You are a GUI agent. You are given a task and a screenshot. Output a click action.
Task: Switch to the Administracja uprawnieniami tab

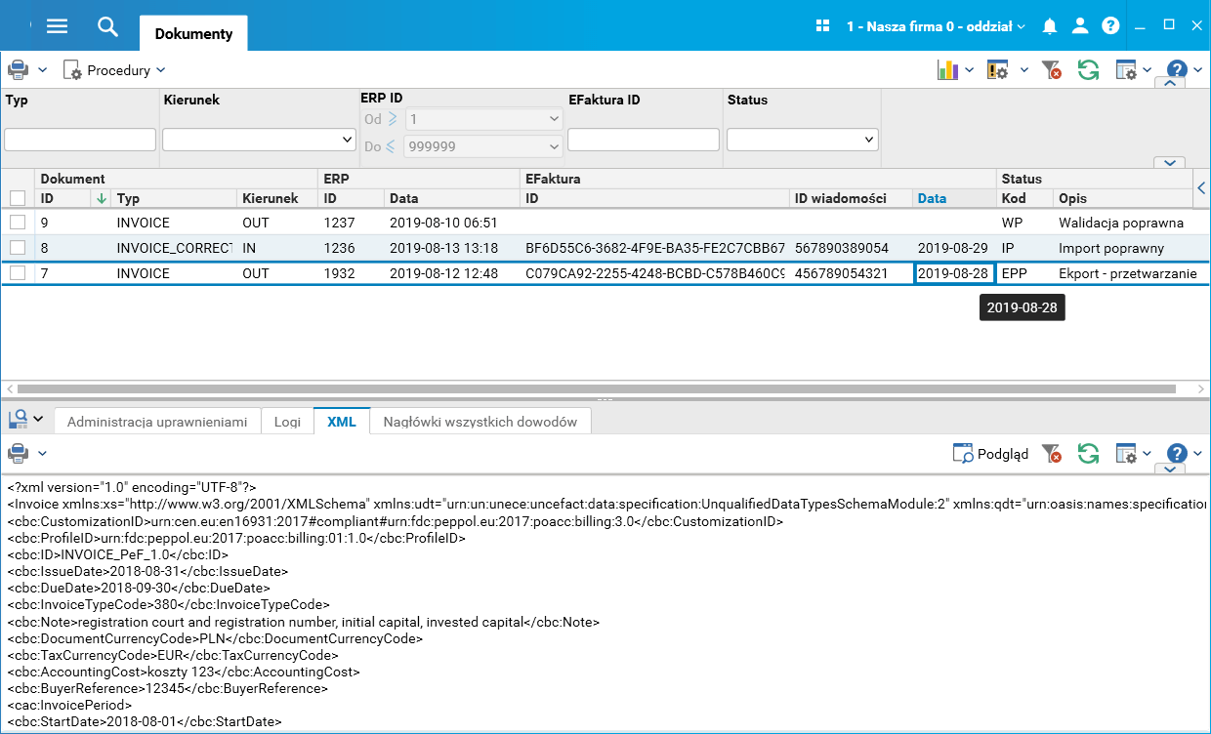157,422
